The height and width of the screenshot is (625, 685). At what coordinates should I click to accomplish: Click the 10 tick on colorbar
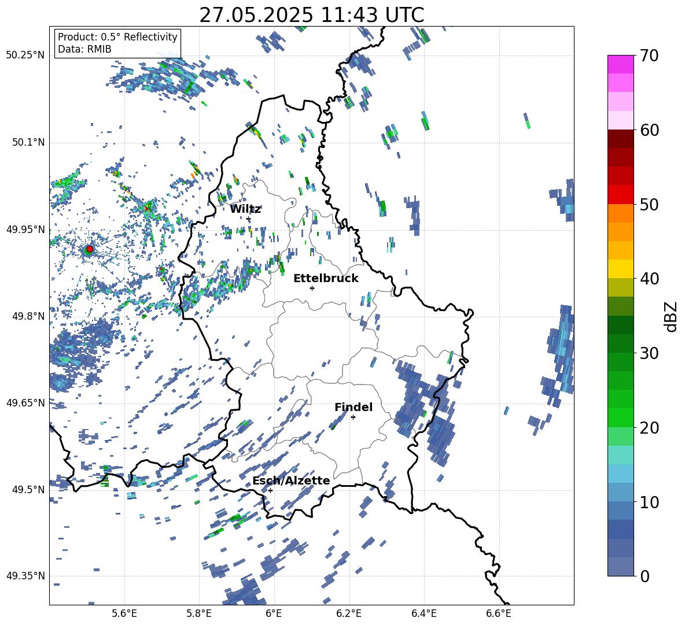649,502
